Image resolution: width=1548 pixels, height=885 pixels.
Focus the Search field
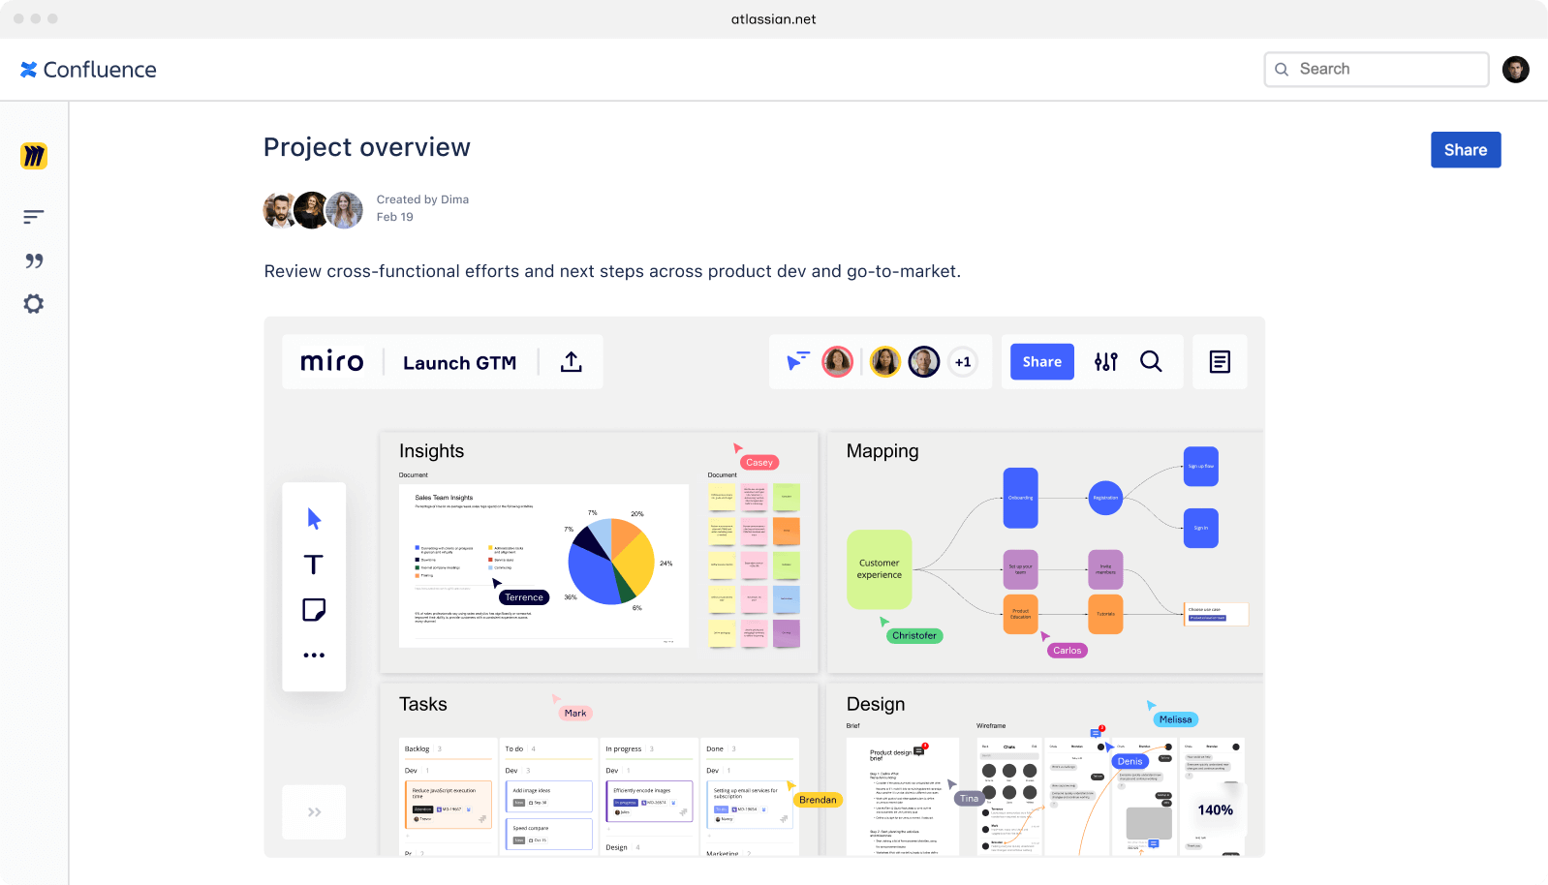tap(1376, 70)
